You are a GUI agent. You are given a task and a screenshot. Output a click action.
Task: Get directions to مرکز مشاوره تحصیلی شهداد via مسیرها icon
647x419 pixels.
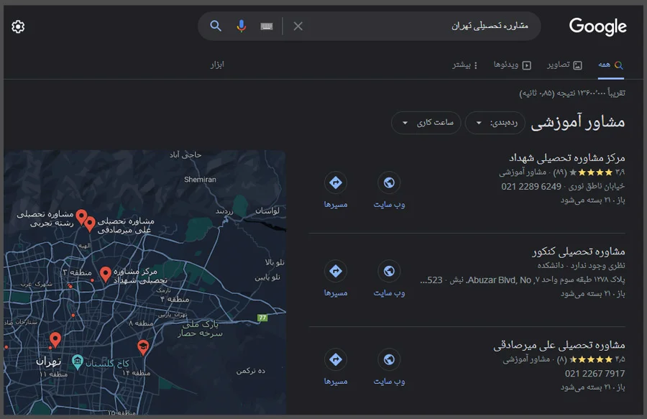click(335, 182)
